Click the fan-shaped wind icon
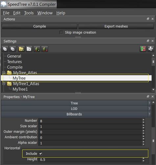The height and width of the screenshot is (165, 156). coord(151,49)
